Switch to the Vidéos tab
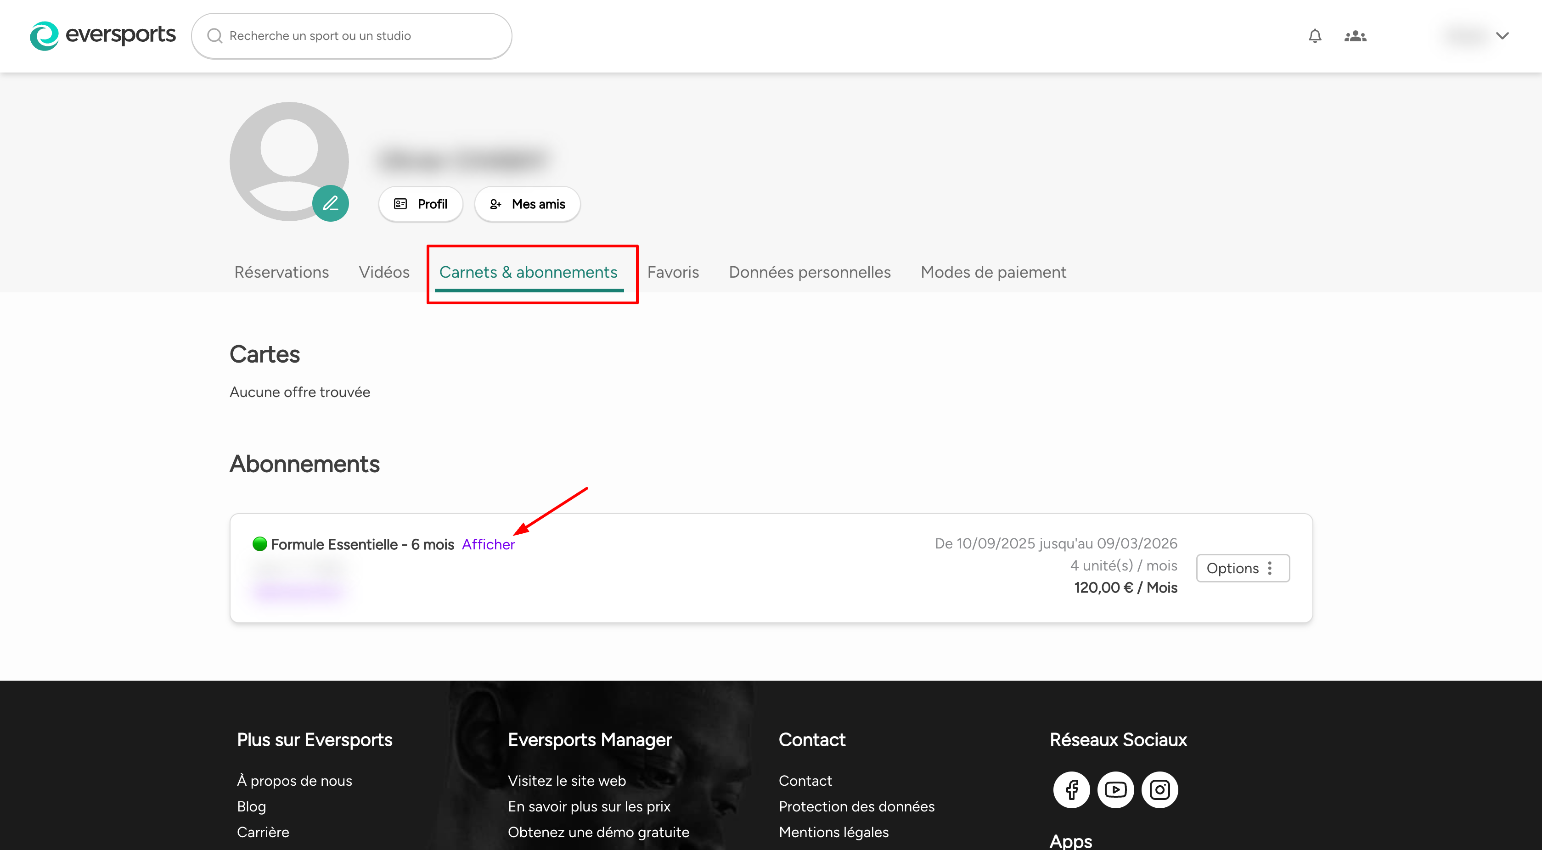This screenshot has width=1542, height=850. tap(384, 272)
